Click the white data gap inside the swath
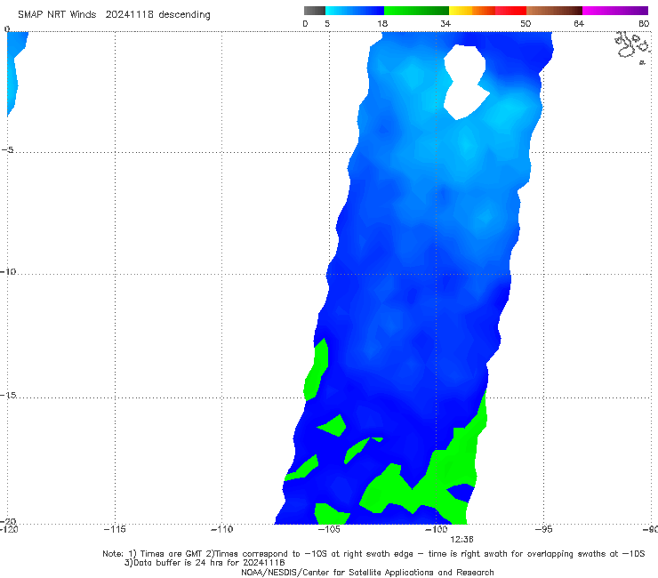The width and height of the screenshot is (658, 578). tap(466, 82)
